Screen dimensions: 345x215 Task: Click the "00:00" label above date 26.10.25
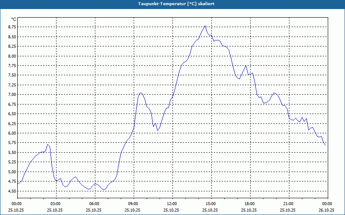328,204
